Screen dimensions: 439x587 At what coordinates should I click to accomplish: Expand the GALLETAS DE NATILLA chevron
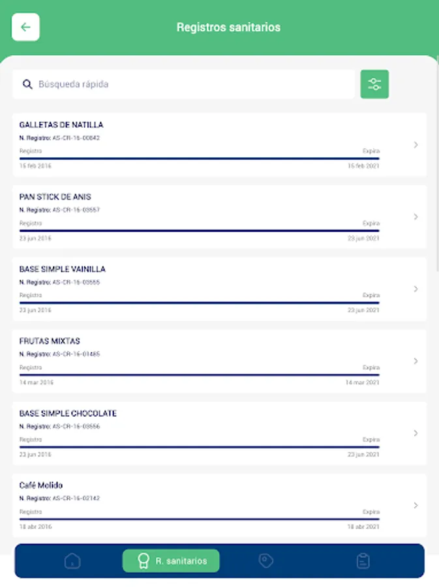[x=416, y=145]
